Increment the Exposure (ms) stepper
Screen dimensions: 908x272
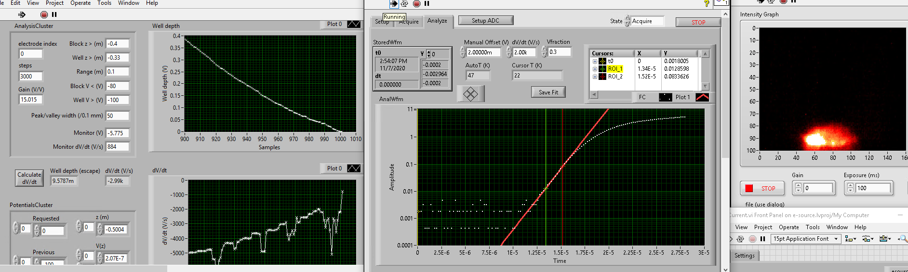click(850, 185)
